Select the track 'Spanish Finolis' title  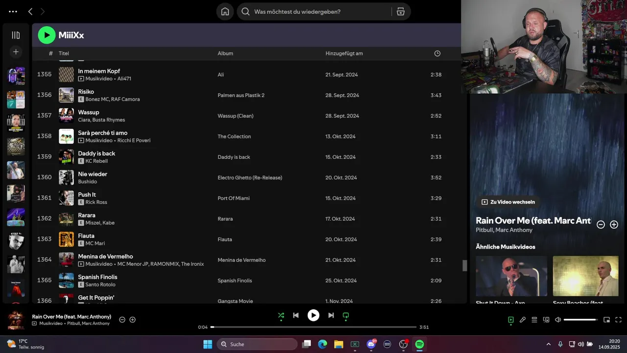pos(97,277)
